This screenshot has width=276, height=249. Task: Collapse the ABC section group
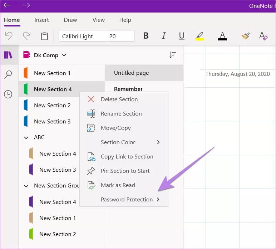(26, 137)
